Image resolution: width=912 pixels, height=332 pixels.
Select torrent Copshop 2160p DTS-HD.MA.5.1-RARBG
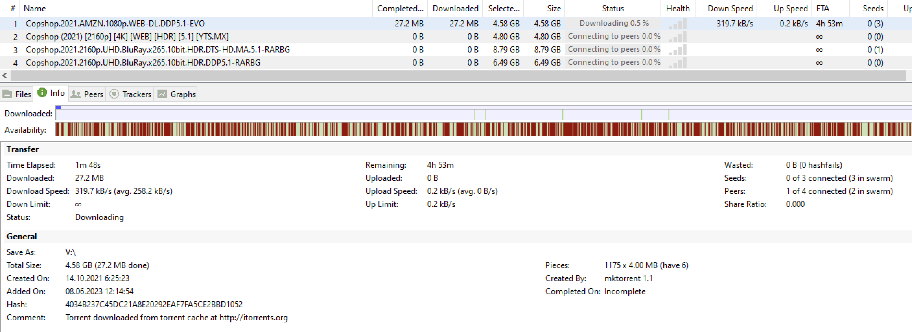coord(157,50)
